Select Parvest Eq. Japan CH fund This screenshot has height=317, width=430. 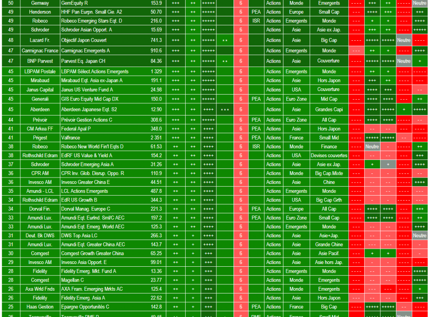(x=83, y=61)
